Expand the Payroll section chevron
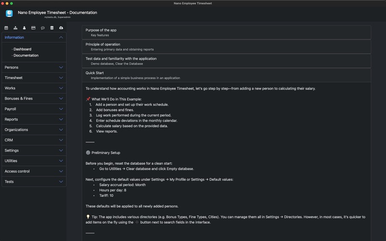This screenshot has height=241, width=386. pos(61,109)
